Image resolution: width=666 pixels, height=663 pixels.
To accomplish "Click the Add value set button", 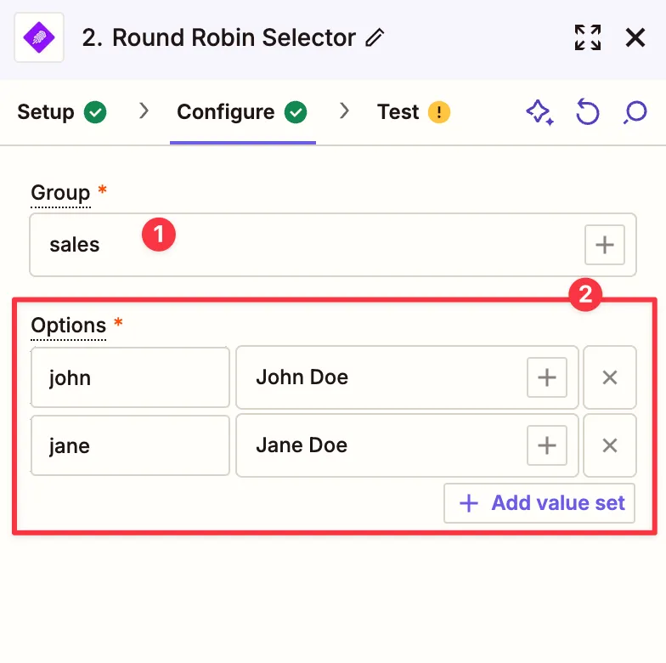I will [539, 503].
